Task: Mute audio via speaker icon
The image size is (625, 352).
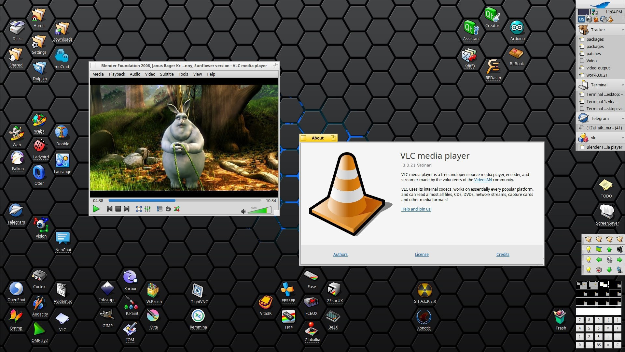Action: 243,212
